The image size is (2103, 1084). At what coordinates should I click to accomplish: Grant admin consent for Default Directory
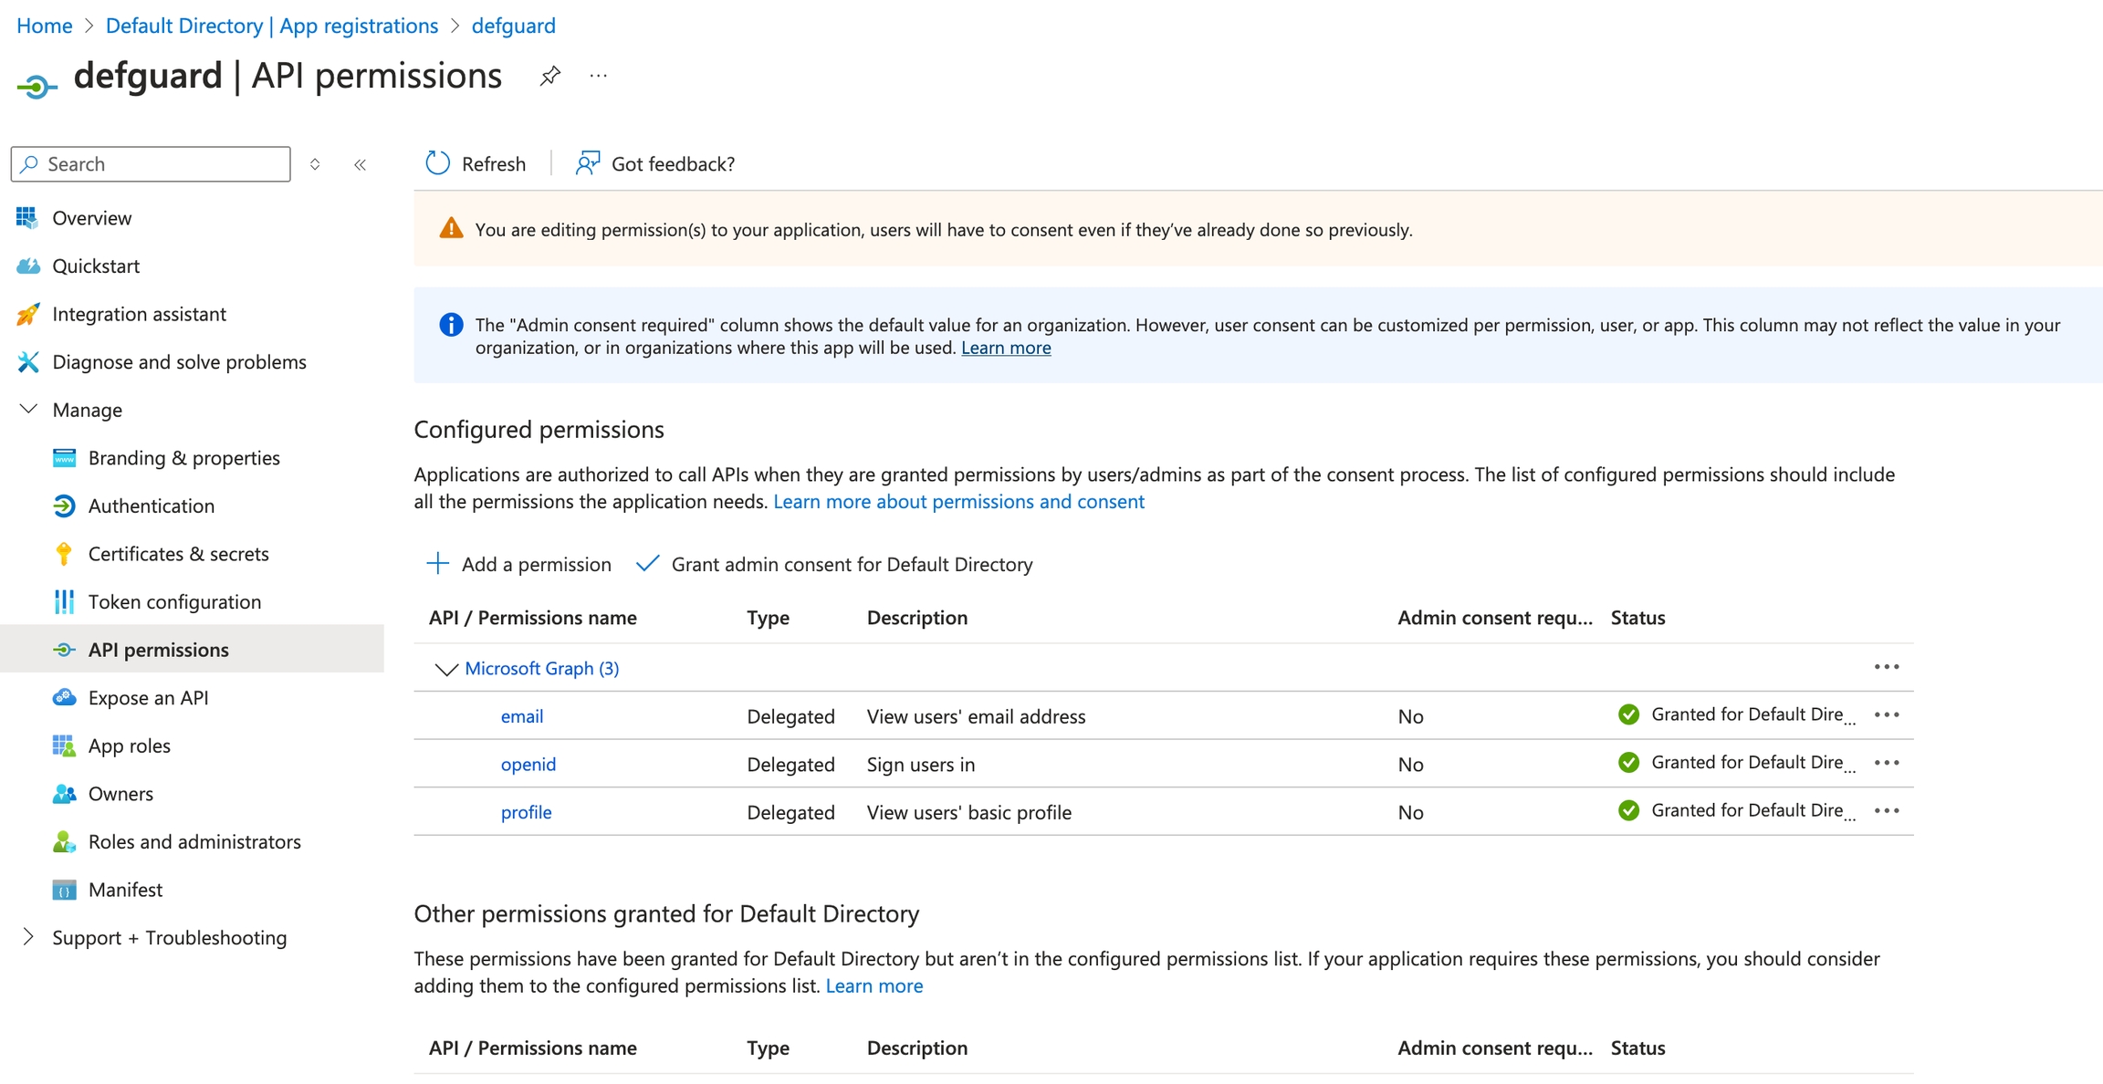pos(851,564)
